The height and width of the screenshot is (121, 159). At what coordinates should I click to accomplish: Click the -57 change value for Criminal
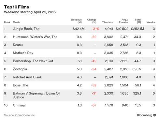(x=94, y=105)
